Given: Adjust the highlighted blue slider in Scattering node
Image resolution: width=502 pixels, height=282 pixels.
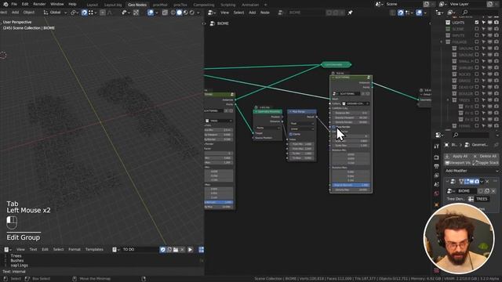Looking at the screenshot, I should [351, 185].
